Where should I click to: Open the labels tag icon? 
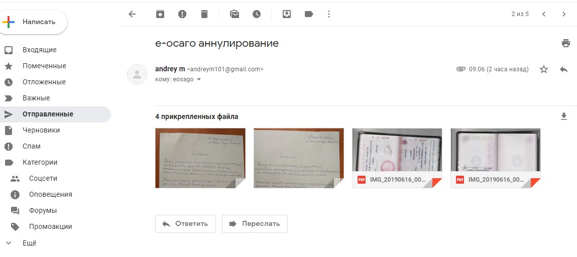click(x=309, y=14)
